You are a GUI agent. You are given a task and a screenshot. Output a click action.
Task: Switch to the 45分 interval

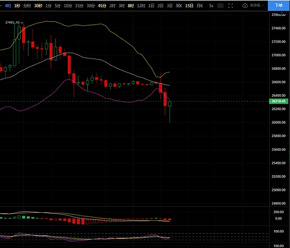[102, 5]
